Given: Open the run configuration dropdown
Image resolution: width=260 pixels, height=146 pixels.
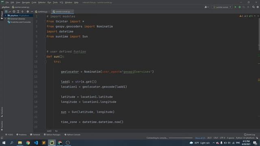Looking at the screenshot, I should (222, 7).
